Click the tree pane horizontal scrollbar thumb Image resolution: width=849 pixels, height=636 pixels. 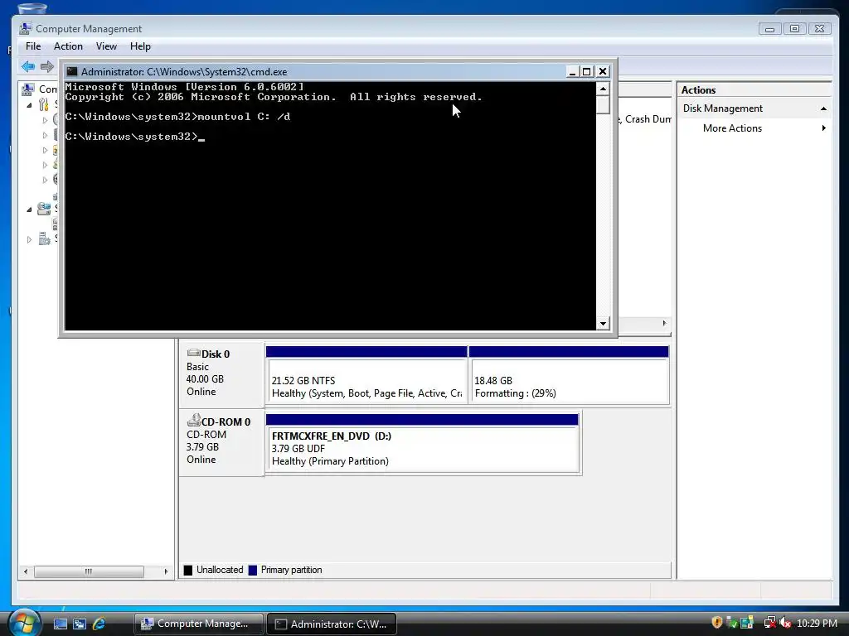click(89, 571)
